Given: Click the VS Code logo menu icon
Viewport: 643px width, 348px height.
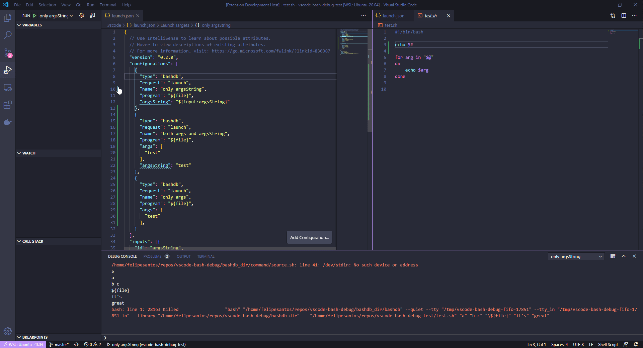Looking at the screenshot, I should [x=6, y=5].
